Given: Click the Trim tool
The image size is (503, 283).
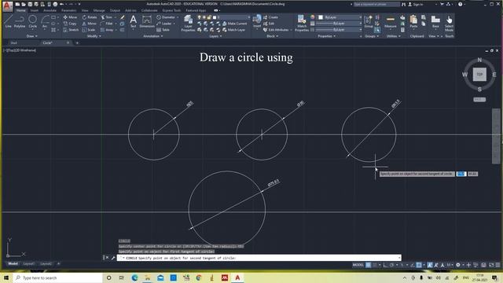Looking at the screenshot, I should tap(107, 17).
